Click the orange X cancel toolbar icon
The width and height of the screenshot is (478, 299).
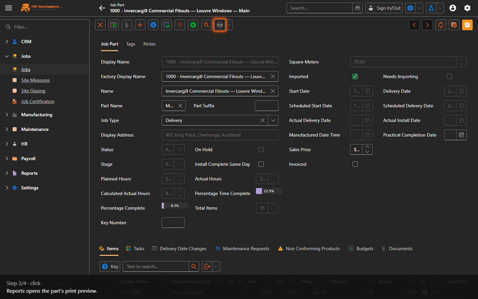tap(100, 25)
